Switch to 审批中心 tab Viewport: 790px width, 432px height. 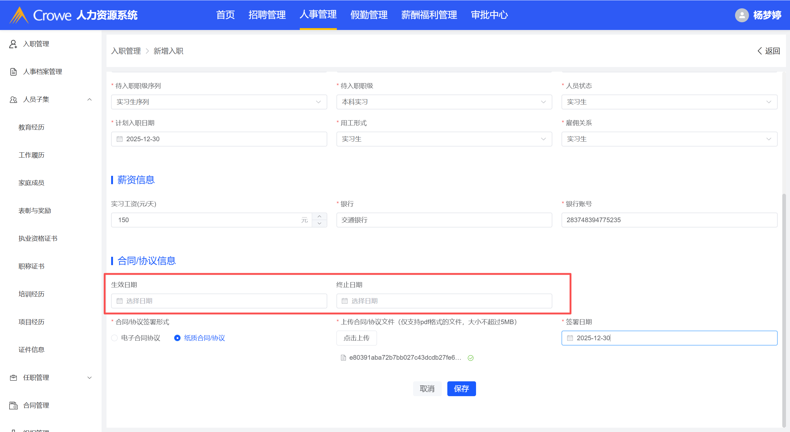click(x=489, y=15)
